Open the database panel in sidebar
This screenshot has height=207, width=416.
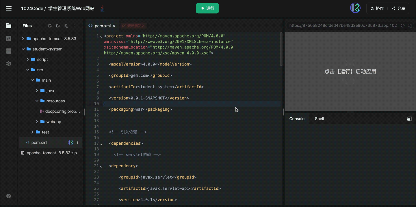tap(9, 51)
